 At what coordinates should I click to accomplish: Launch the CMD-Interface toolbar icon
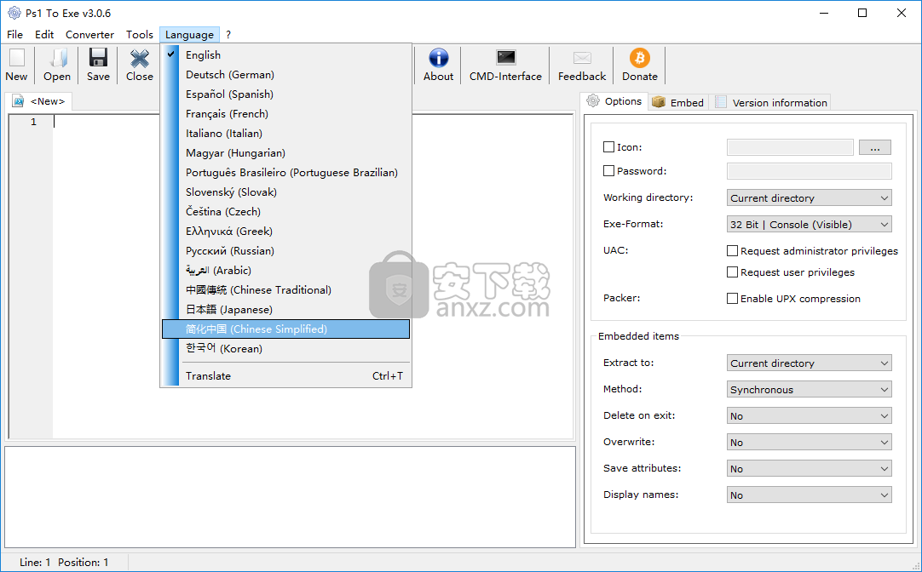[505, 58]
